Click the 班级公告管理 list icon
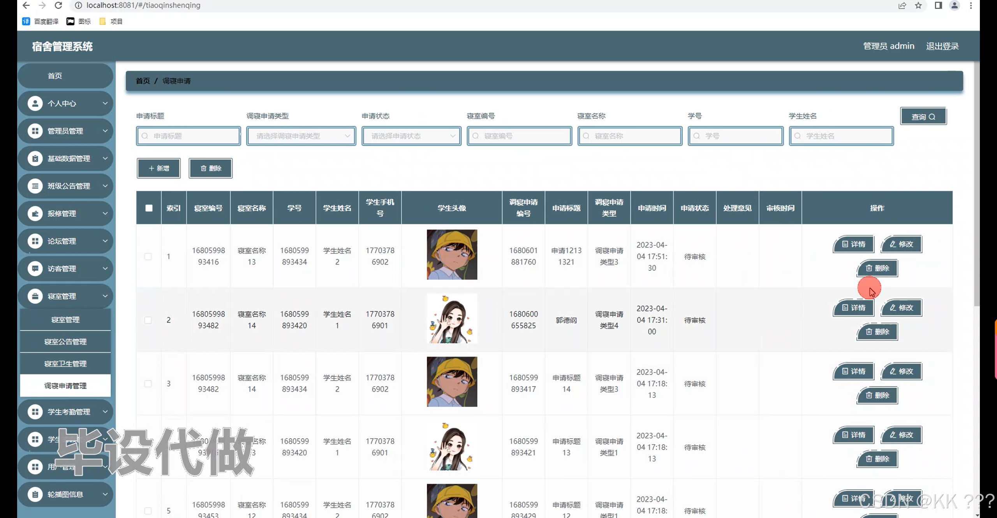 pos(35,186)
